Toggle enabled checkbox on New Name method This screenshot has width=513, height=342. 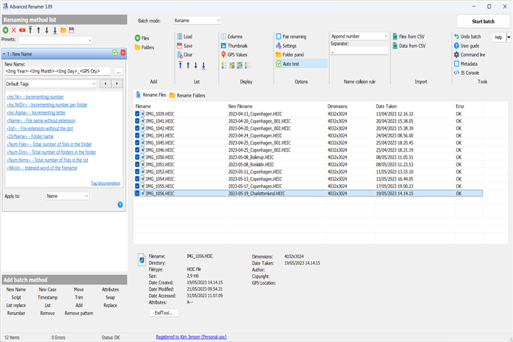pos(115,53)
